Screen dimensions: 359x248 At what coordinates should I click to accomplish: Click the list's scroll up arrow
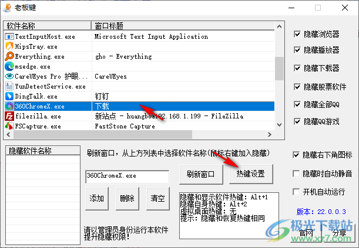pyautogui.click(x=279, y=27)
